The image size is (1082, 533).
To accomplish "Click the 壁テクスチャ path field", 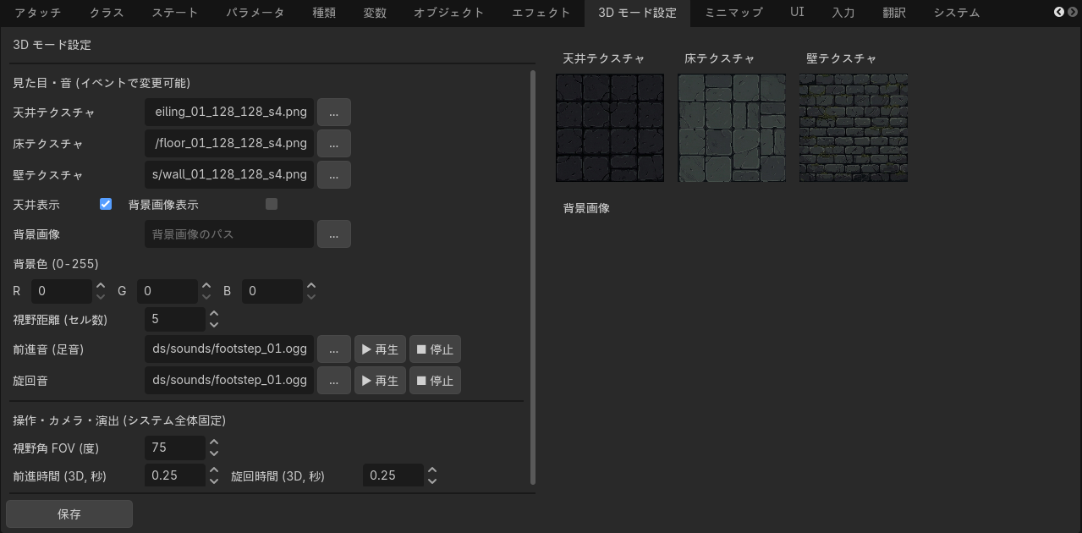I will tap(229, 174).
